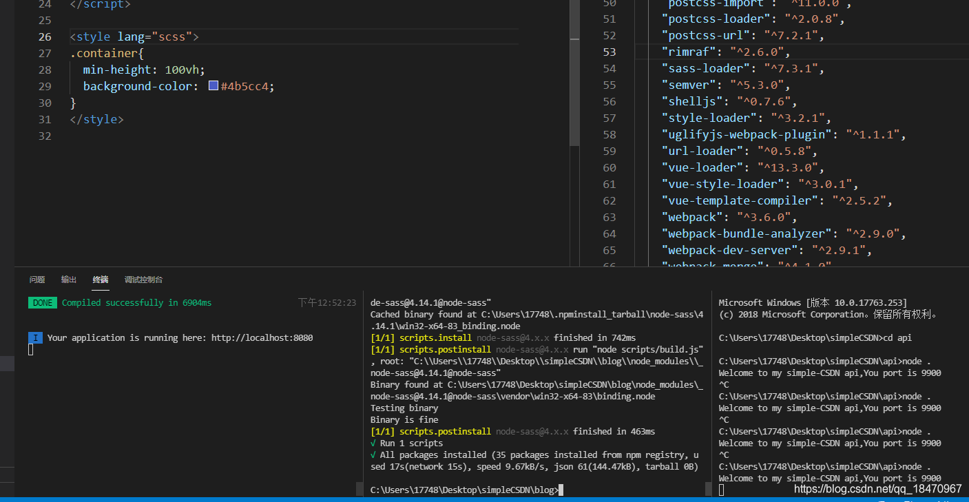Click the closing '</script>' tag

[100, 4]
